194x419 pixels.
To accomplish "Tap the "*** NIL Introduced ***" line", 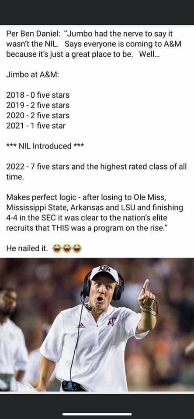I will pos(45,146).
